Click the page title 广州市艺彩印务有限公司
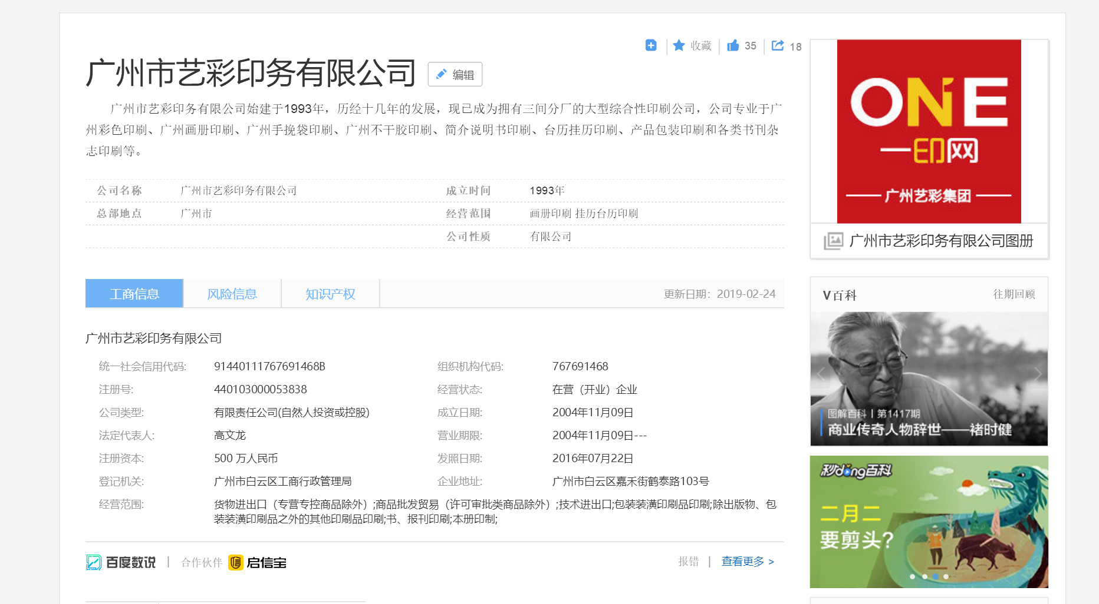Screen dimensions: 1099x604 251,73
